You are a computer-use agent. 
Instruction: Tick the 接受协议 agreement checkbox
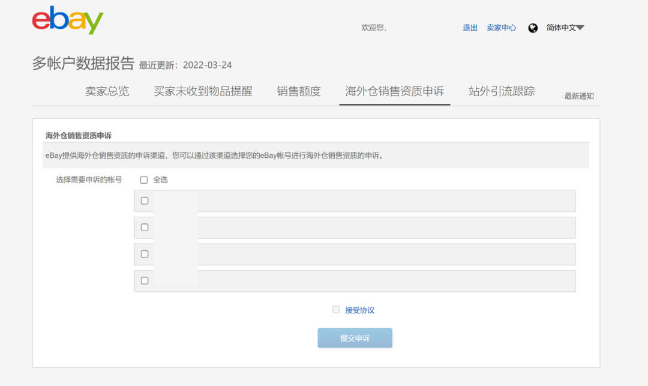(336, 310)
